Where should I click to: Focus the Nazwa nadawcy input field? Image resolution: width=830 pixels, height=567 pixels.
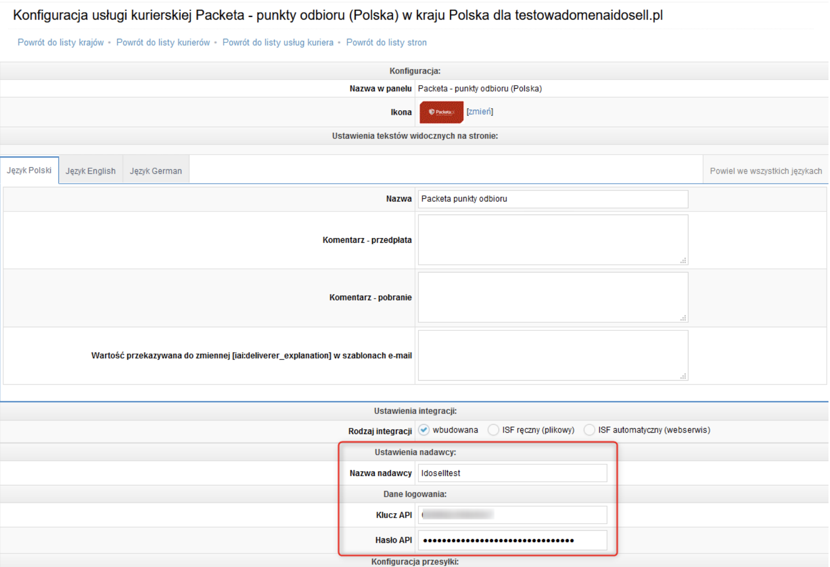click(x=513, y=473)
